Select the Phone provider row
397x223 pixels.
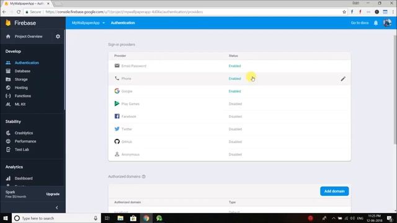[x=230, y=79]
